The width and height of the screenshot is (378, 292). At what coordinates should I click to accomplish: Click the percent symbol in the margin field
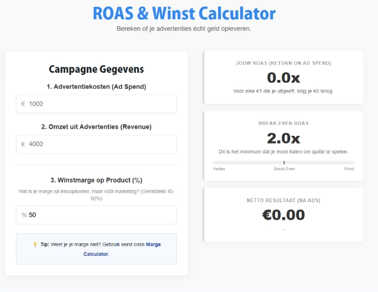coord(24,215)
